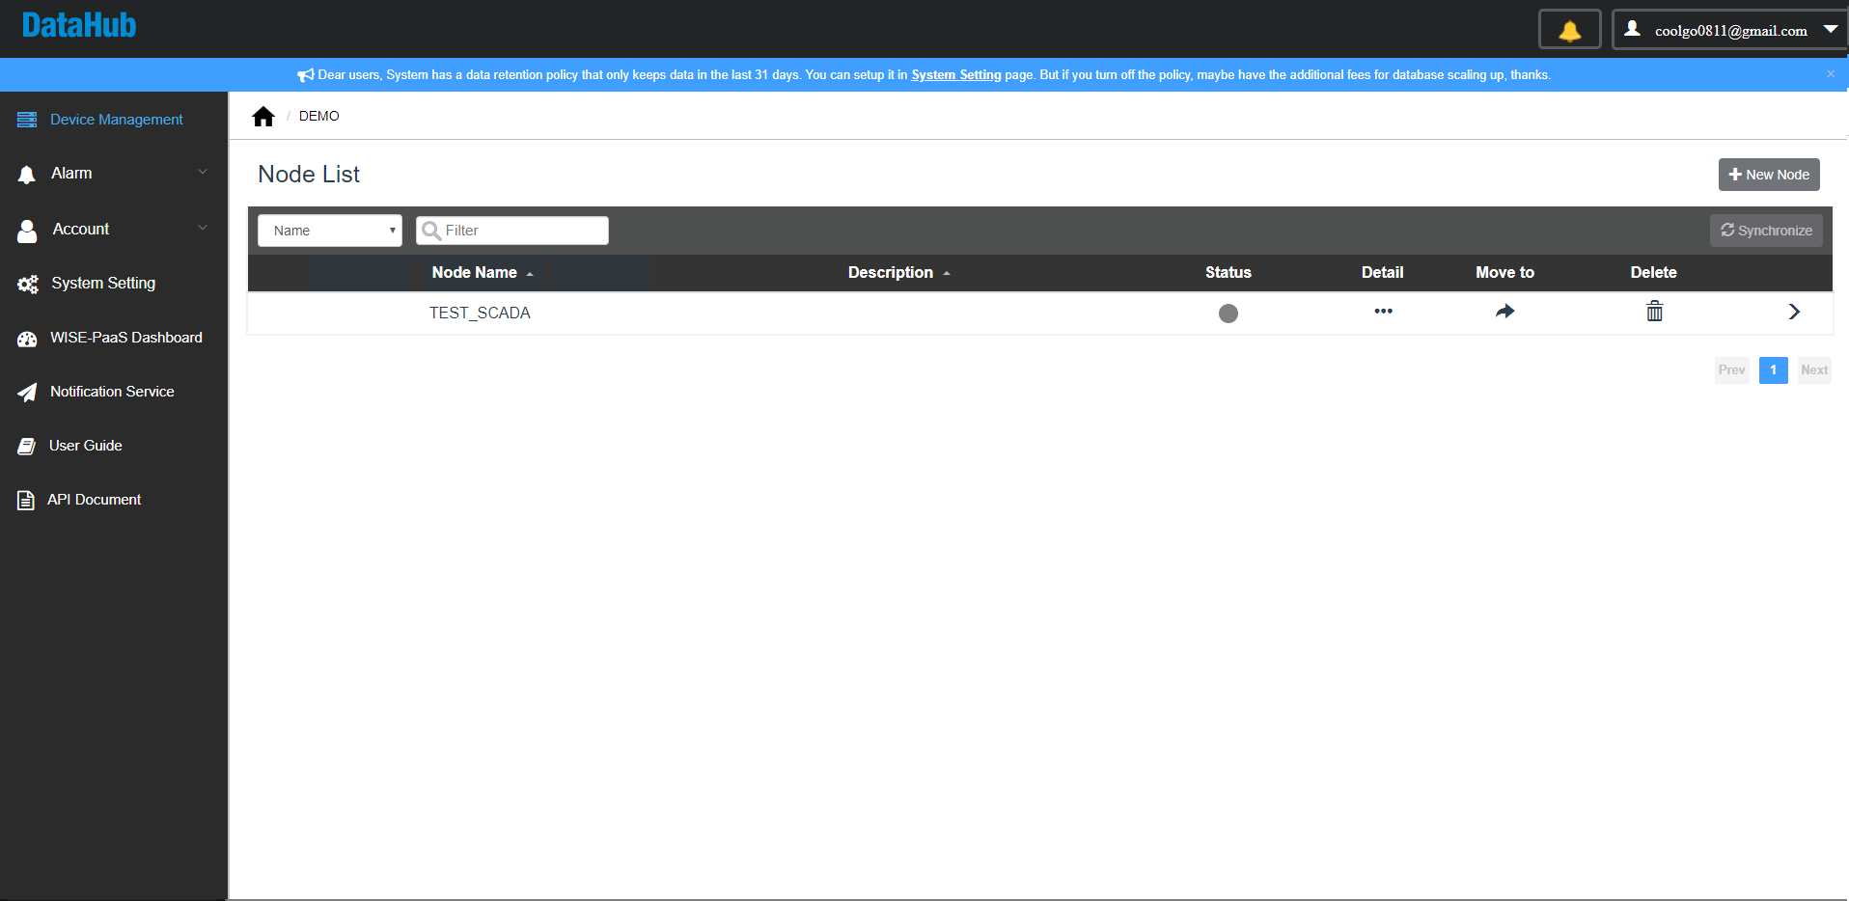Focus the Filter search field
1849x901 pixels.
point(512,231)
